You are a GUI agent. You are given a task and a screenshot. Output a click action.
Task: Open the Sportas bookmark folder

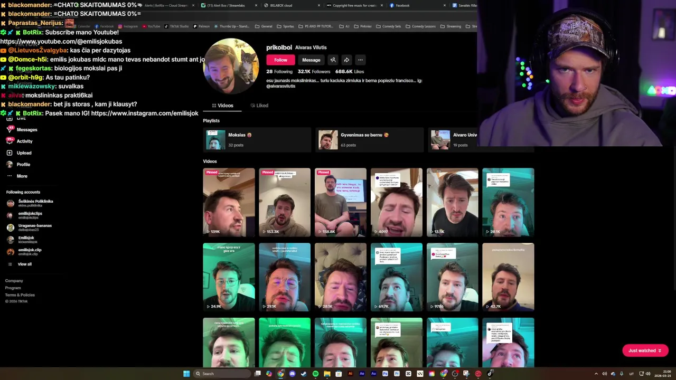286,26
